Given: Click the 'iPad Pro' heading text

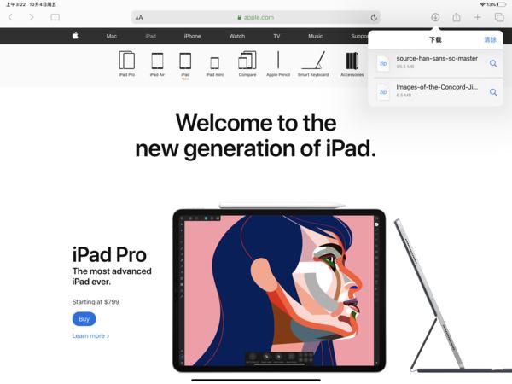Looking at the screenshot, I should click(109, 254).
